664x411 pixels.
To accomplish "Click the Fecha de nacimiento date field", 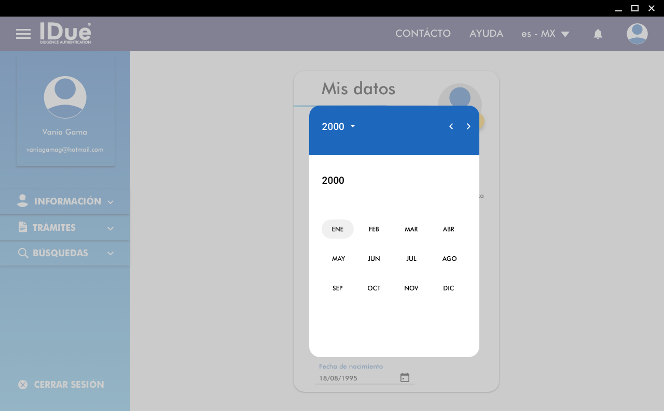I will (357, 378).
